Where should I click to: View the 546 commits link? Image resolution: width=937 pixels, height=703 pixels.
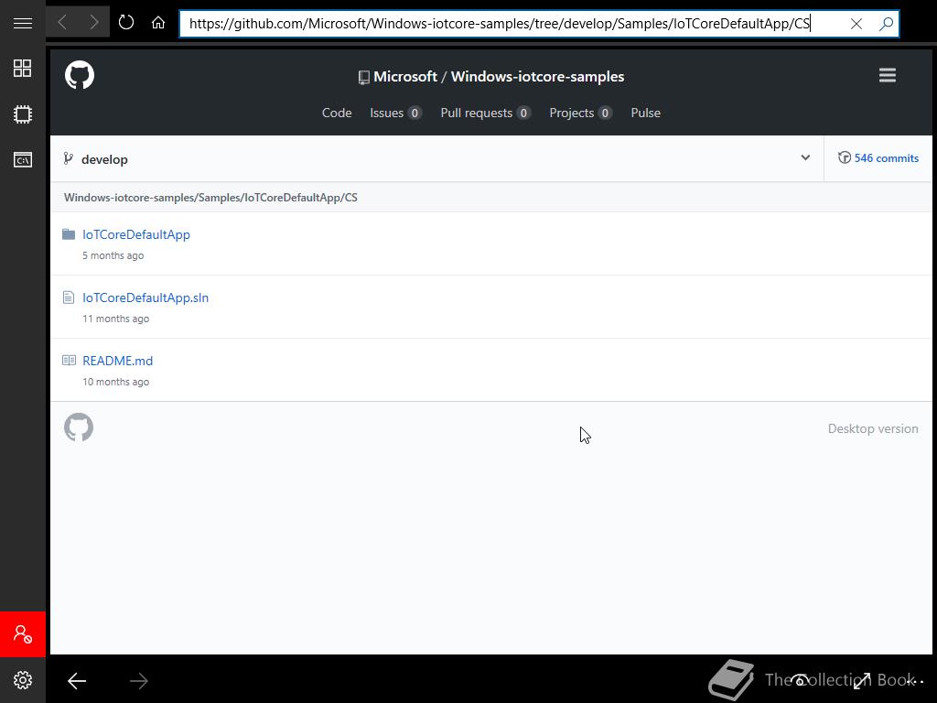click(886, 157)
